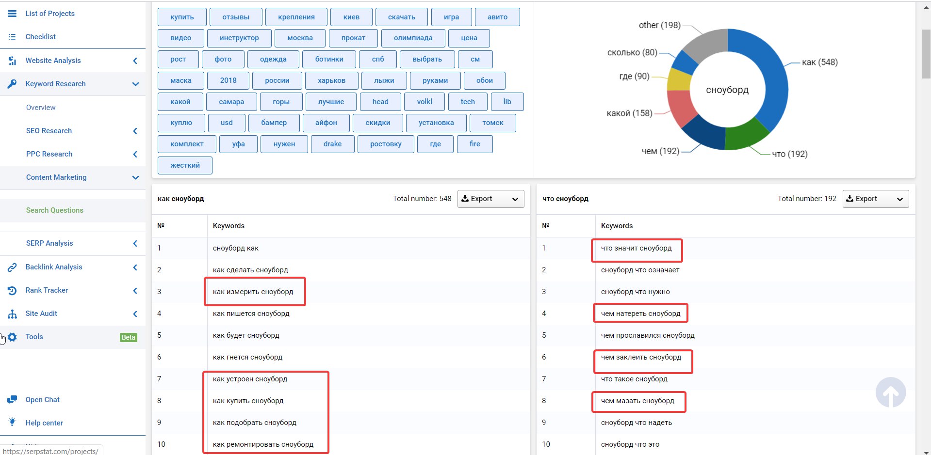Click the ростовку keyword tag
The image size is (931, 455).
click(386, 144)
